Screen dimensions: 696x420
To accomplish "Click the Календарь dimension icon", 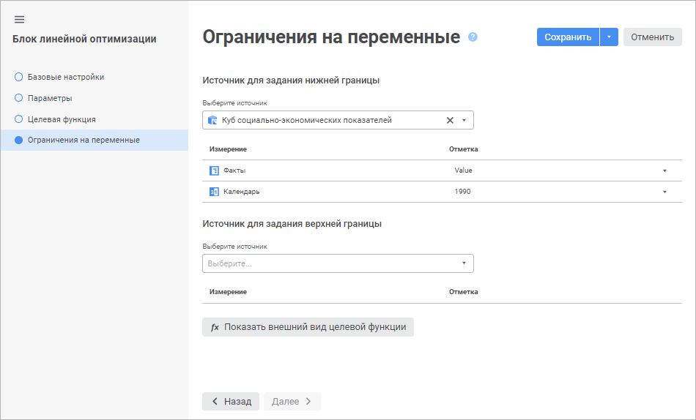I will coord(215,192).
